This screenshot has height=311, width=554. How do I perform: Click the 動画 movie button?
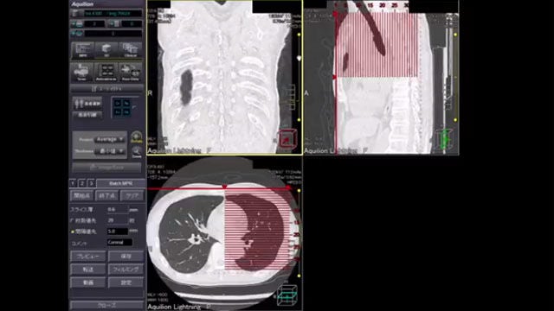[x=88, y=282]
